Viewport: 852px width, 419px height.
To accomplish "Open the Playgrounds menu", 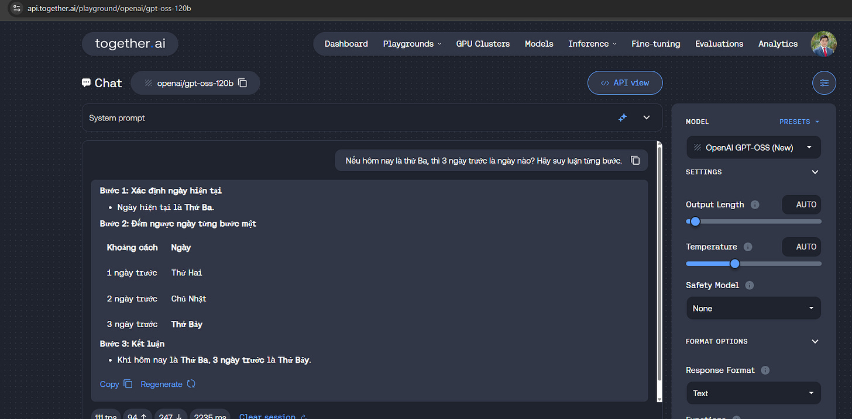I will point(412,44).
